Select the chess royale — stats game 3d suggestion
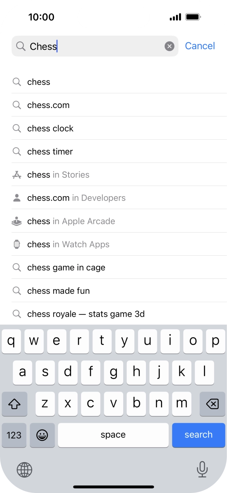The image size is (227, 493). (85, 314)
